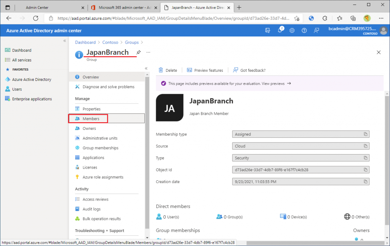Image resolution: width=390 pixels, height=246 pixels.
Task: Click the 0 User(s) direct members count
Action: click(x=168, y=217)
